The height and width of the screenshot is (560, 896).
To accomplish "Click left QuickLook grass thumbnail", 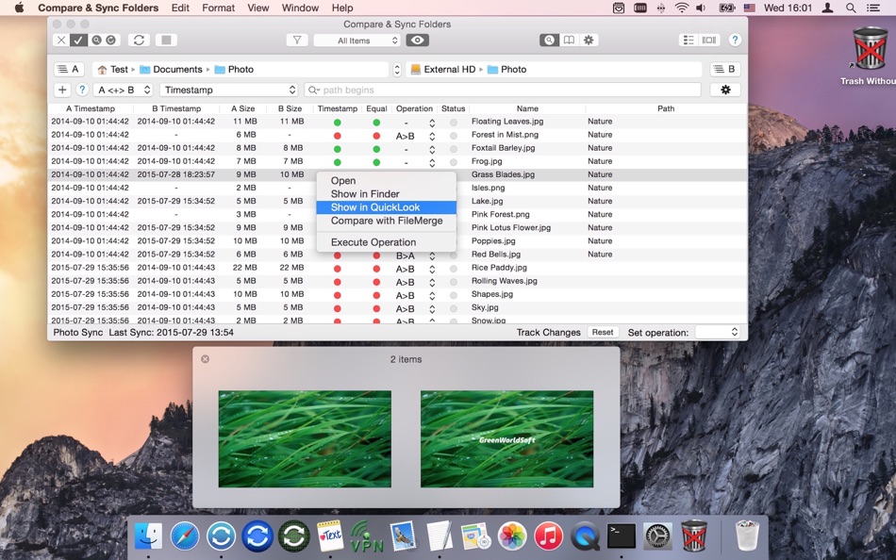I will 305,439.
